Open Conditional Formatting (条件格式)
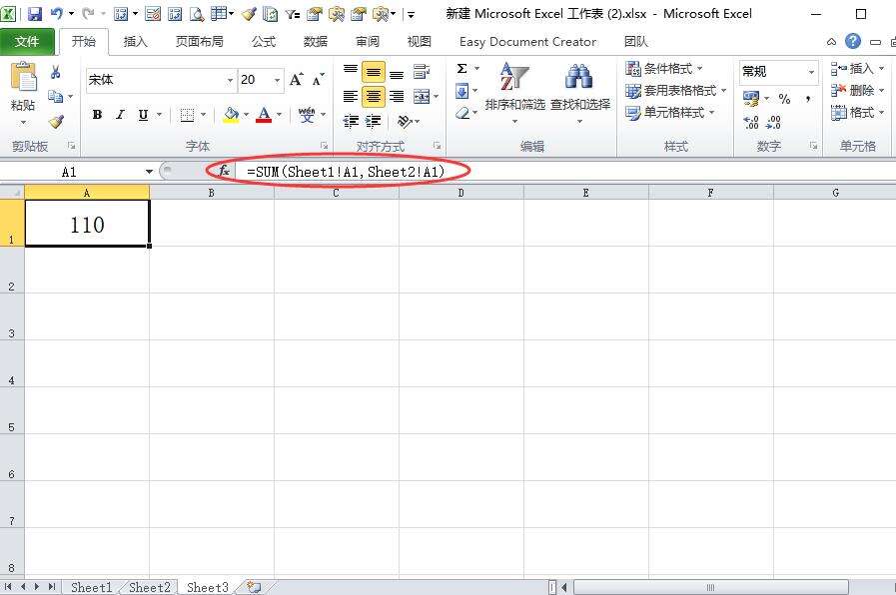This screenshot has width=896, height=595. [664, 69]
